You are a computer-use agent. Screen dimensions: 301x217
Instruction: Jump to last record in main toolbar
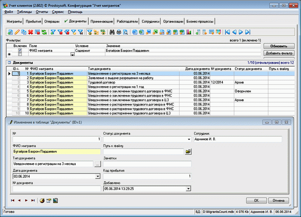tap(248, 32)
